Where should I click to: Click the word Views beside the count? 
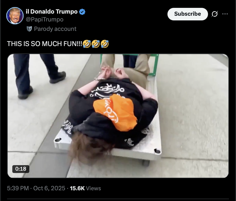click(93, 188)
